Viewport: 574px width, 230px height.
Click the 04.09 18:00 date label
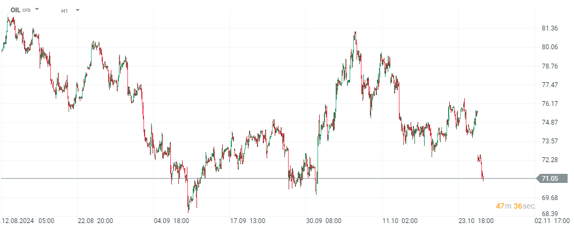(x=170, y=220)
